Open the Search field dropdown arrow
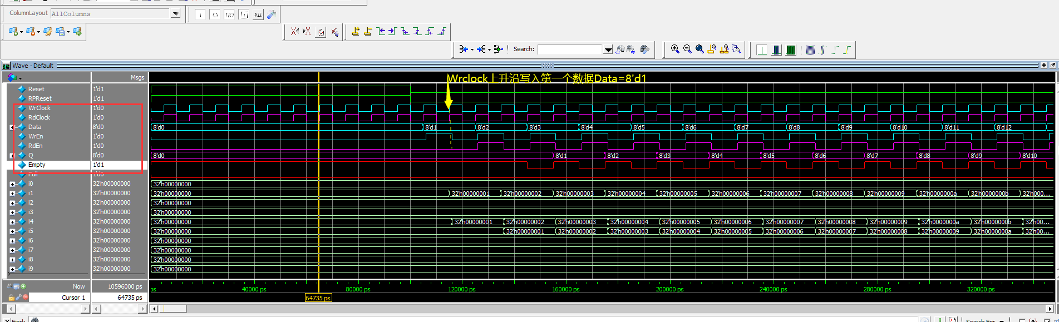This screenshot has width=1059, height=322. pyautogui.click(x=608, y=49)
